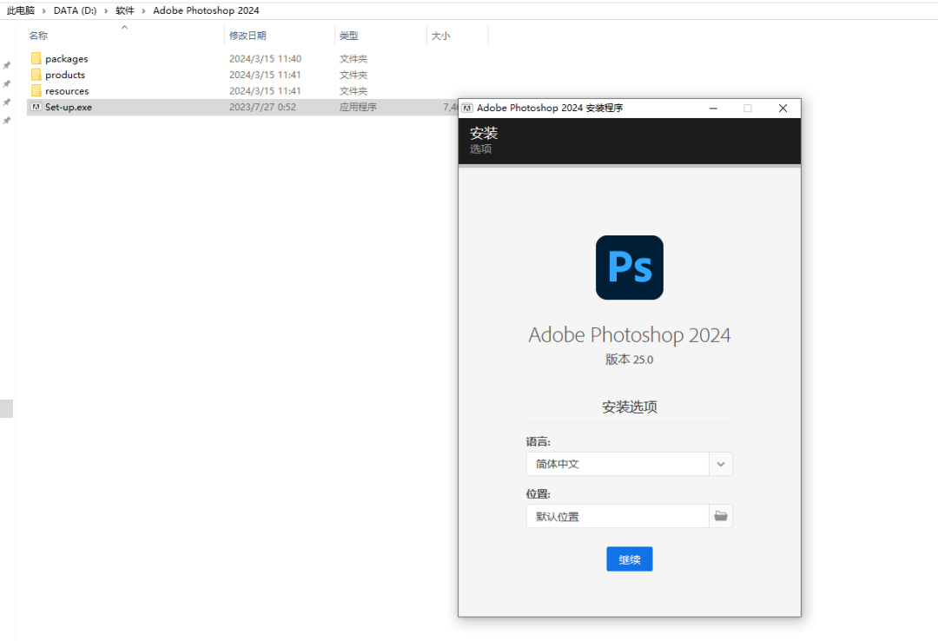Click 文件夹 type cell in products row
Screen dimensions: 938x641
point(353,75)
